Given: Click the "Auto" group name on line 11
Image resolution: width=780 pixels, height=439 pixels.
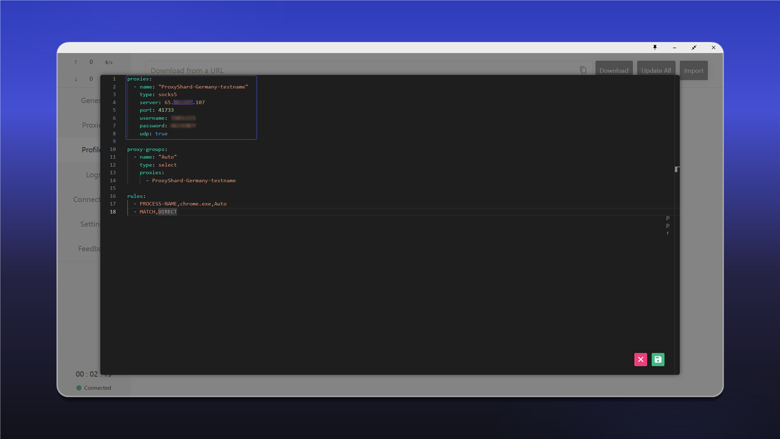Looking at the screenshot, I should (167, 157).
